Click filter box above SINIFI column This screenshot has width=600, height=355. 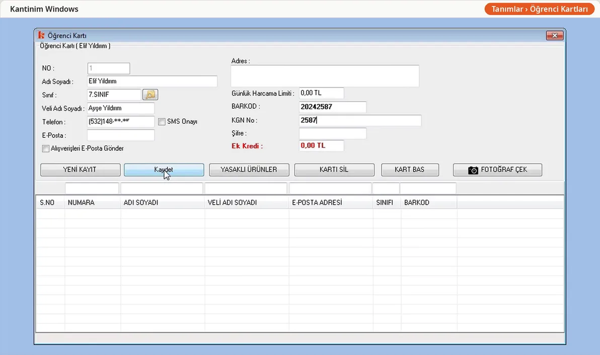386,188
